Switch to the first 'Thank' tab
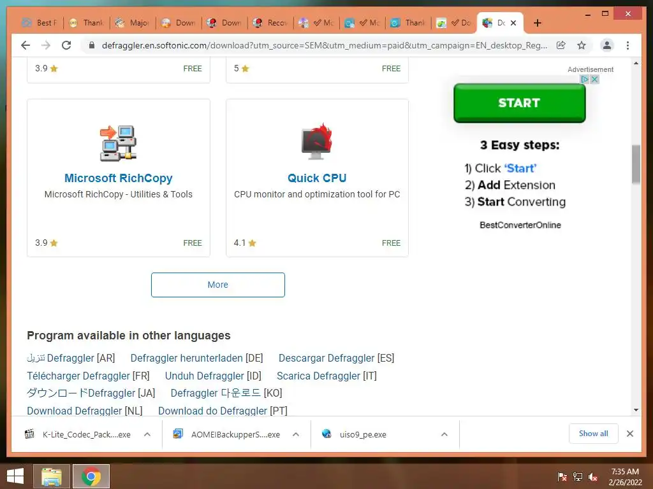This screenshot has height=489, width=653. (87, 23)
